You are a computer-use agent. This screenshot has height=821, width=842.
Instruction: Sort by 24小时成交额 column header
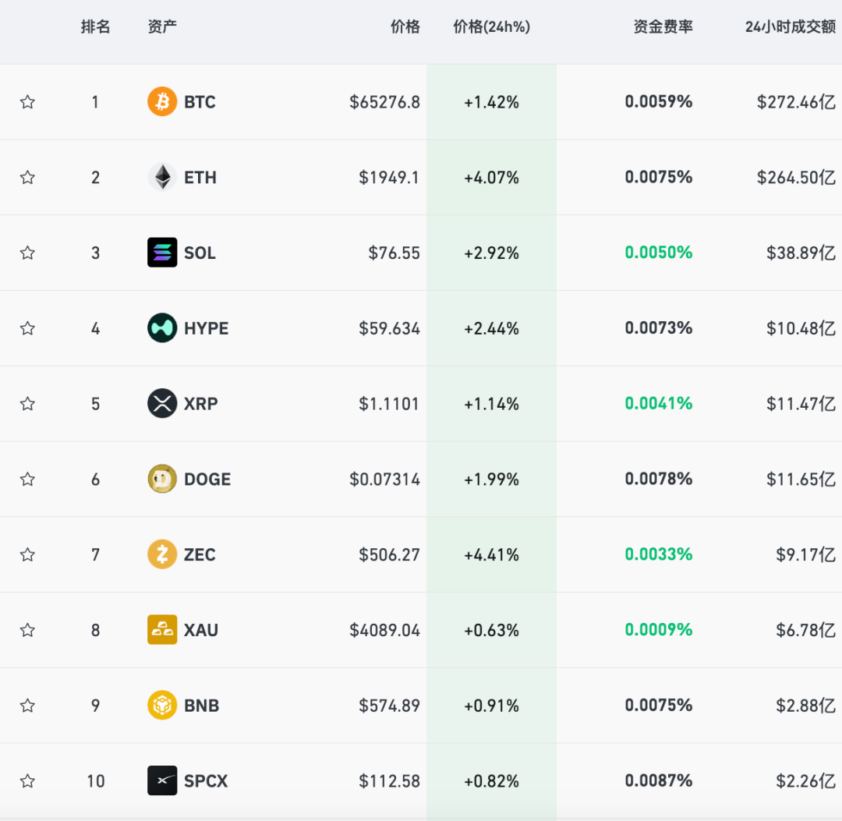click(791, 27)
